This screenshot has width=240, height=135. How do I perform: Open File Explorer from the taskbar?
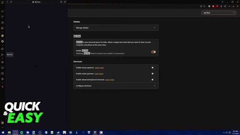coord(9,132)
